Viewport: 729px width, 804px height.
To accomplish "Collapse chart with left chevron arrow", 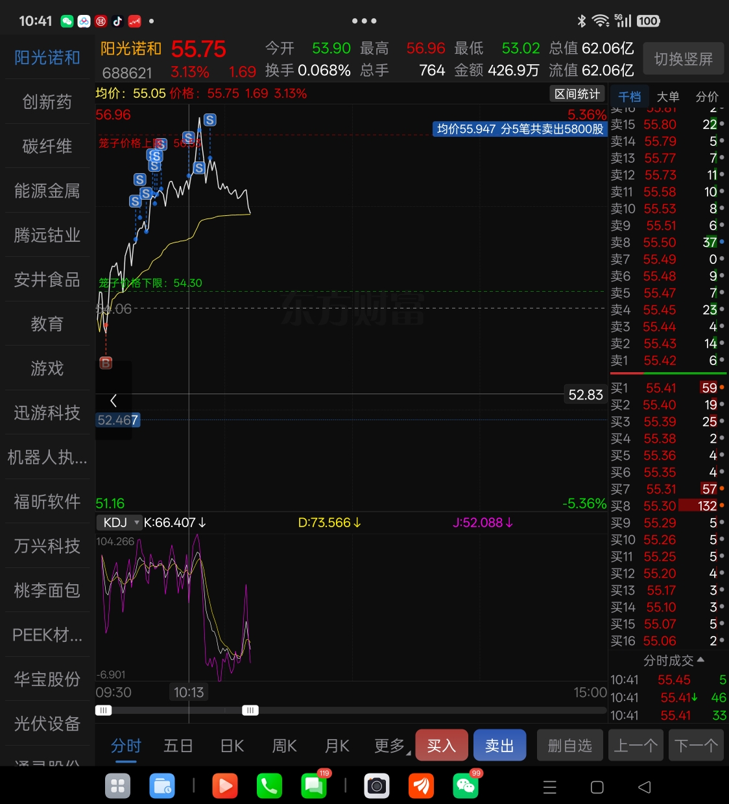I will 114,400.
